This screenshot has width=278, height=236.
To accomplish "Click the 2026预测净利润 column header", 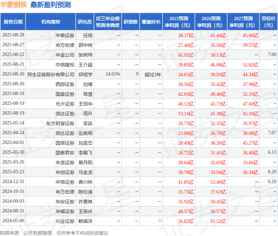I will (209, 21).
